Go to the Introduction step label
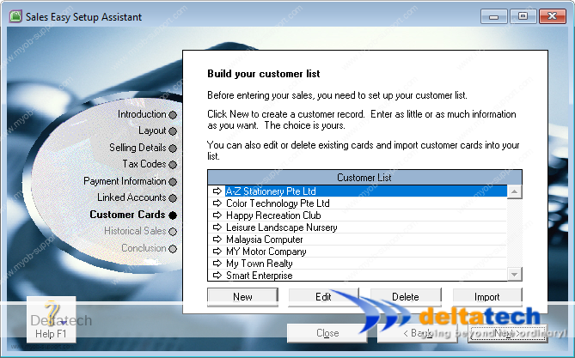The height and width of the screenshot is (358, 575). 142,114
